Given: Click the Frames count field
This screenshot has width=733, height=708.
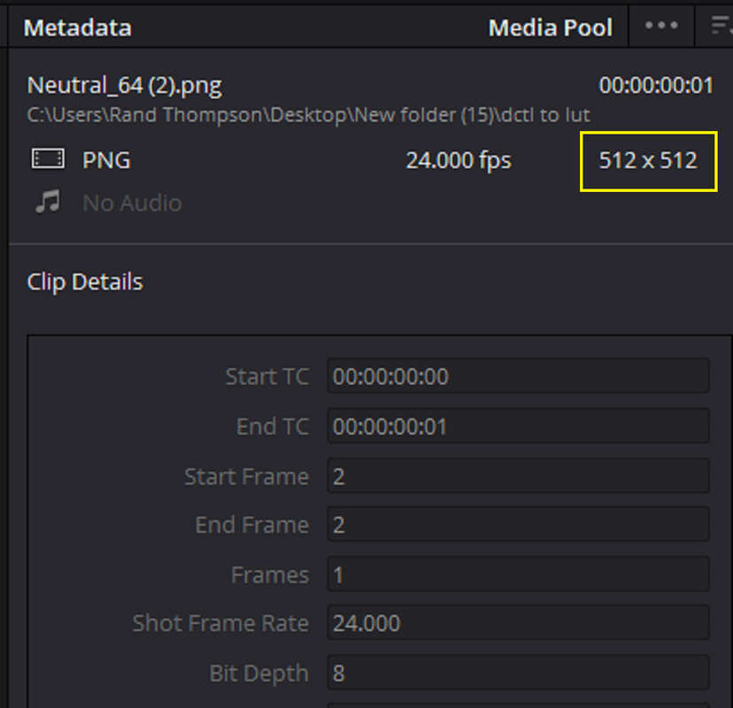Looking at the screenshot, I should point(518,573).
